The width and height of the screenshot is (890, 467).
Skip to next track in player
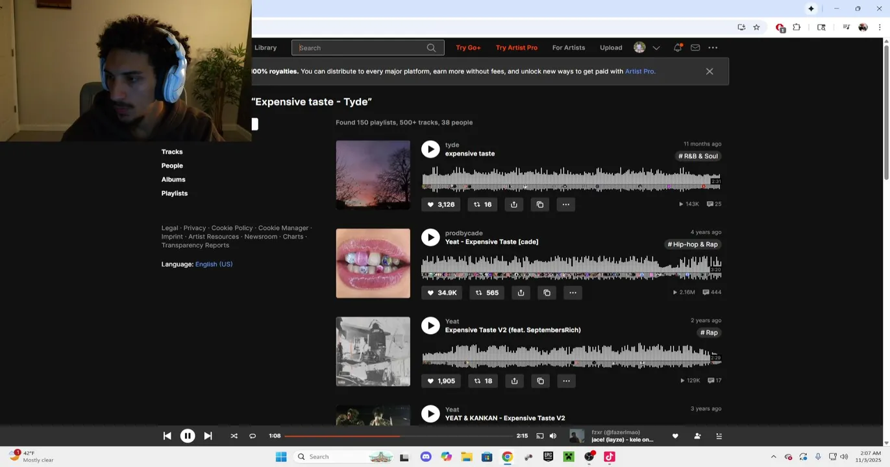pos(208,436)
